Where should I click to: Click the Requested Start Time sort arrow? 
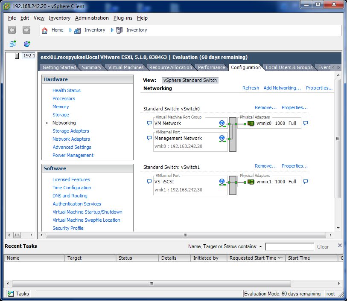[280, 258]
